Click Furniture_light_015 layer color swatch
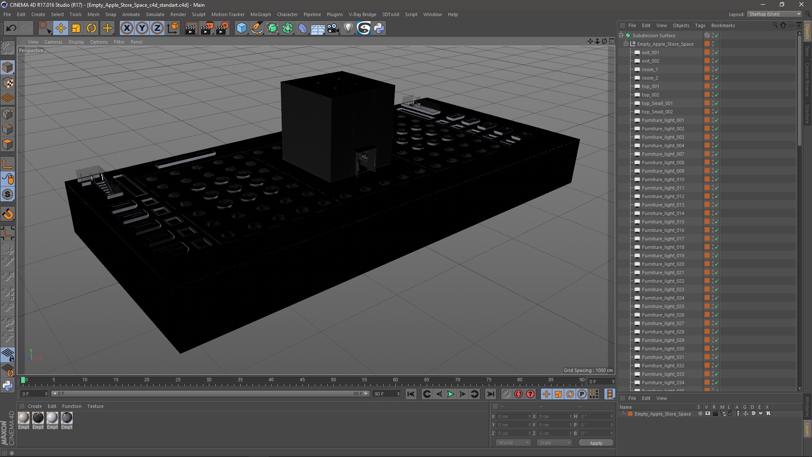Image resolution: width=812 pixels, height=457 pixels. pyautogui.click(x=707, y=222)
